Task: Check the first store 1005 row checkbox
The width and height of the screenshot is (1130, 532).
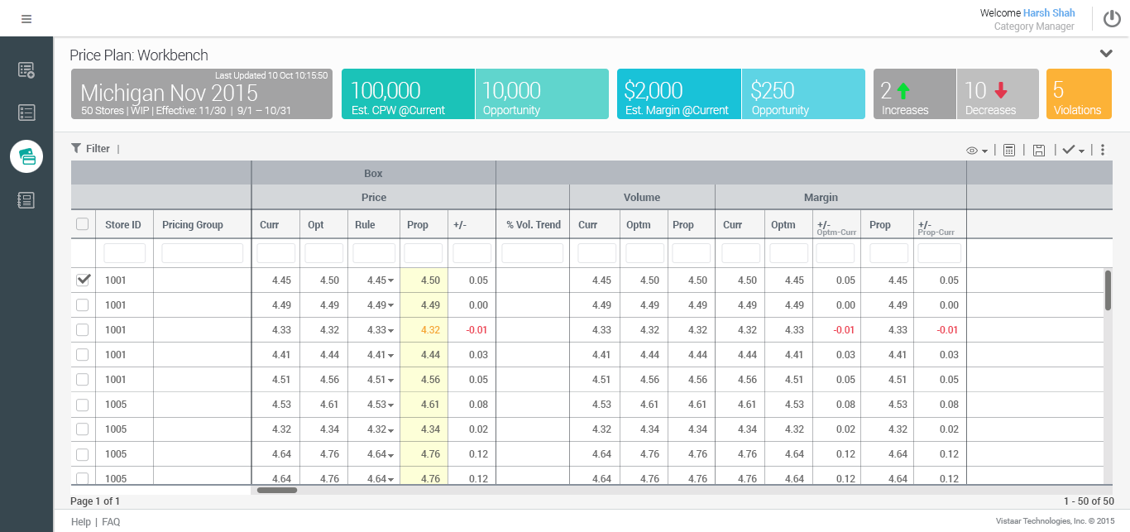Action: 83,405
